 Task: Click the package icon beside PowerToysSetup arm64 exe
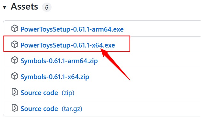(x=15, y=28)
